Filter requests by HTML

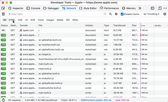tap(12, 20)
